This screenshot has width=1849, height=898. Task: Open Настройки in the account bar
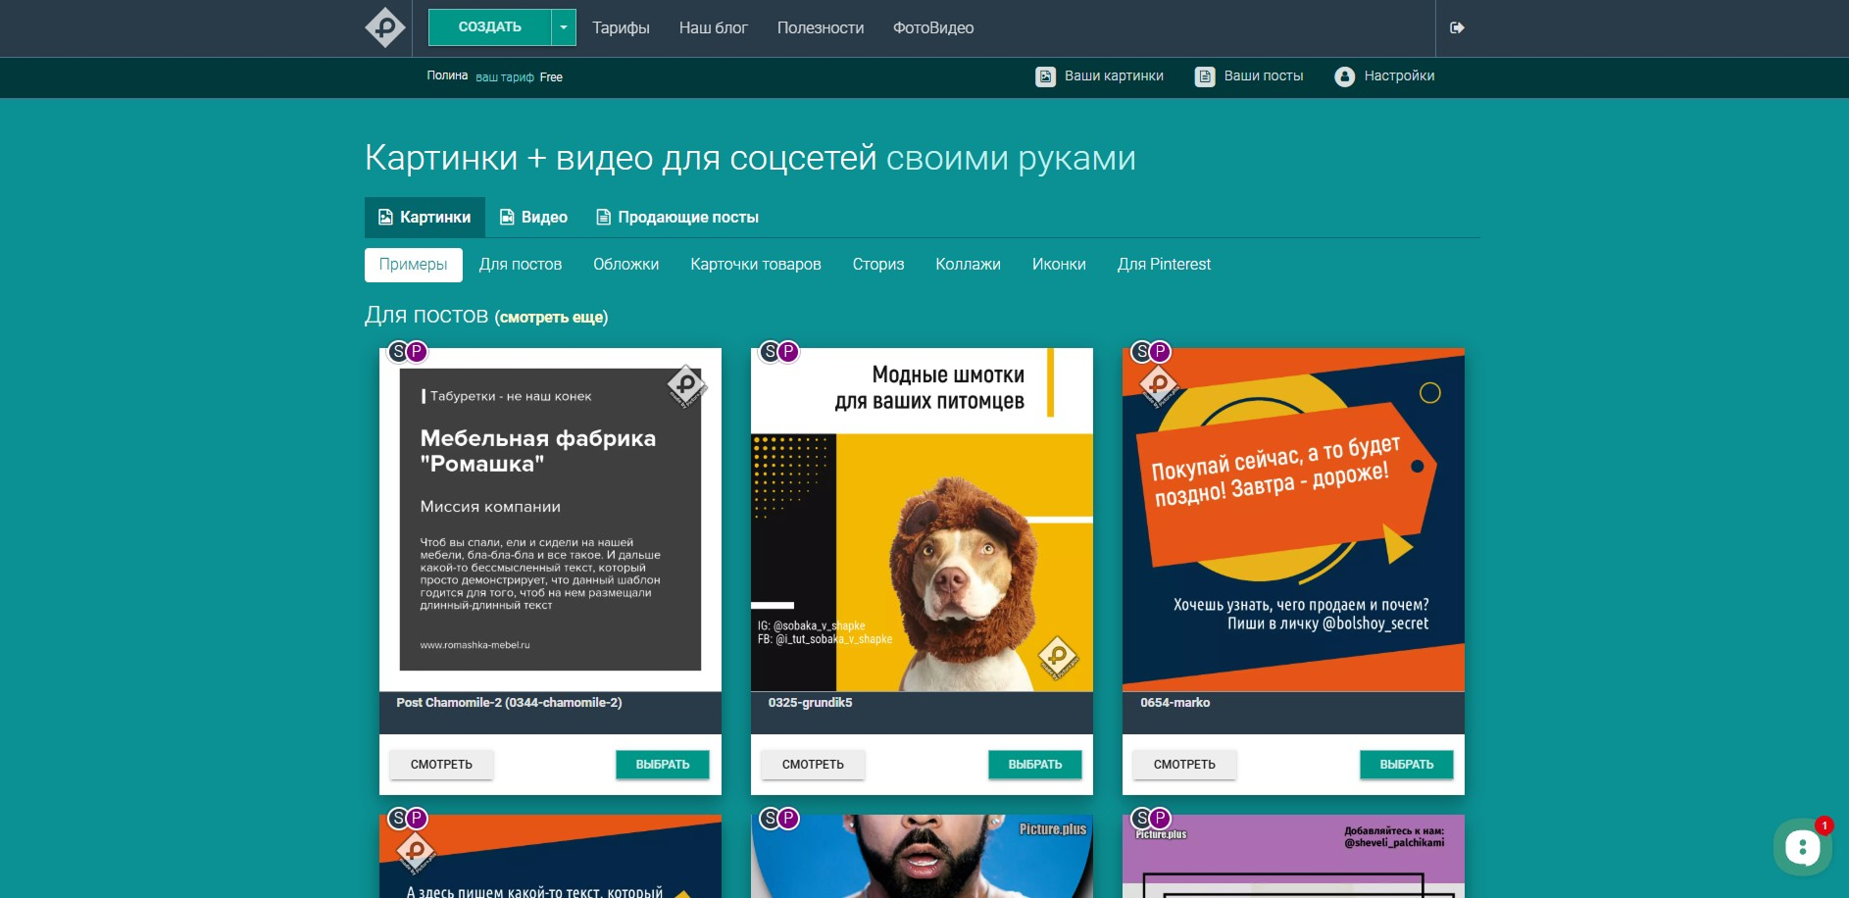click(x=1384, y=76)
